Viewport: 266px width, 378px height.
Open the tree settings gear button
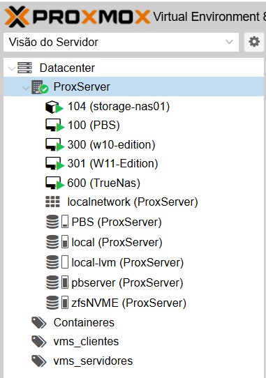[254, 42]
